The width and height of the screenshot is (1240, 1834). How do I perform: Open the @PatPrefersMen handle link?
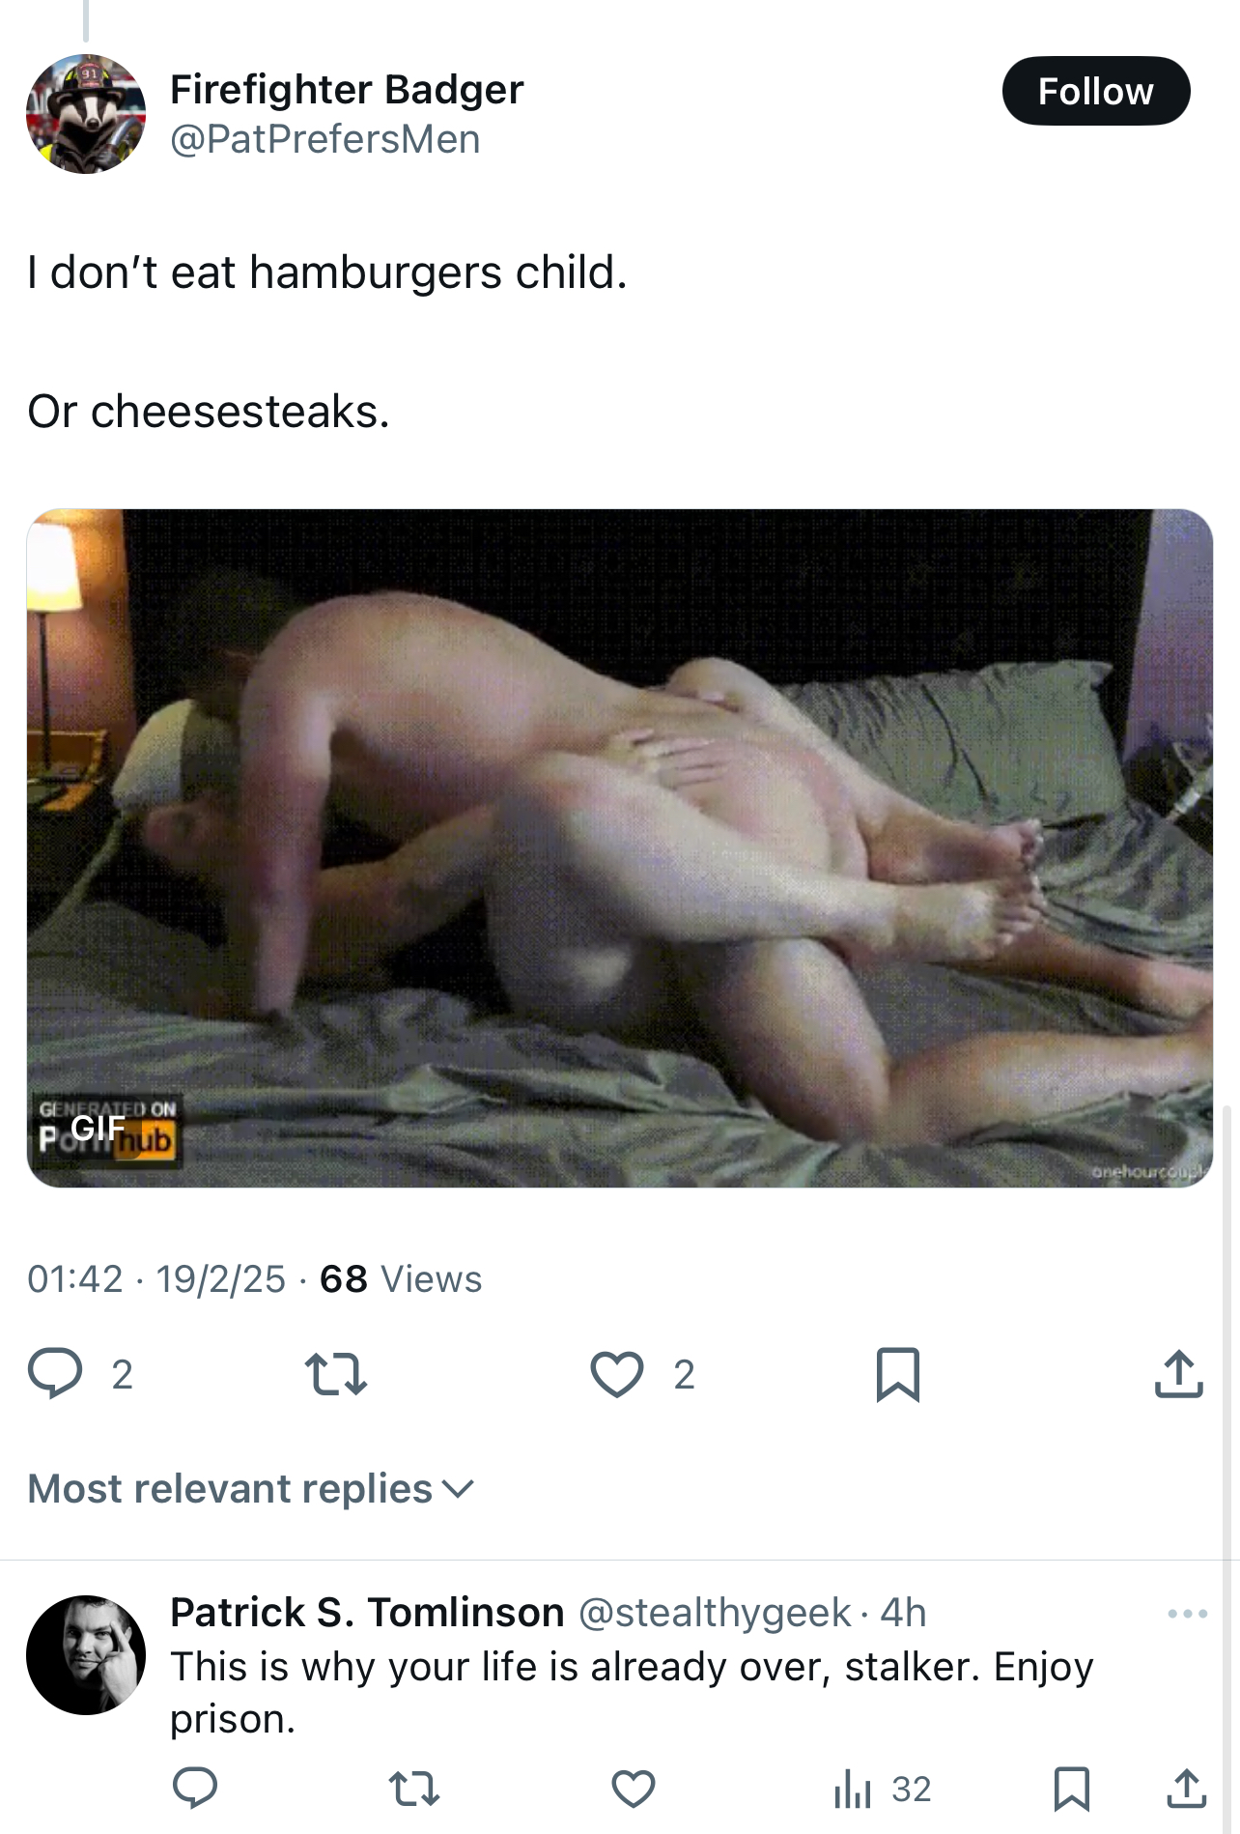coord(324,139)
